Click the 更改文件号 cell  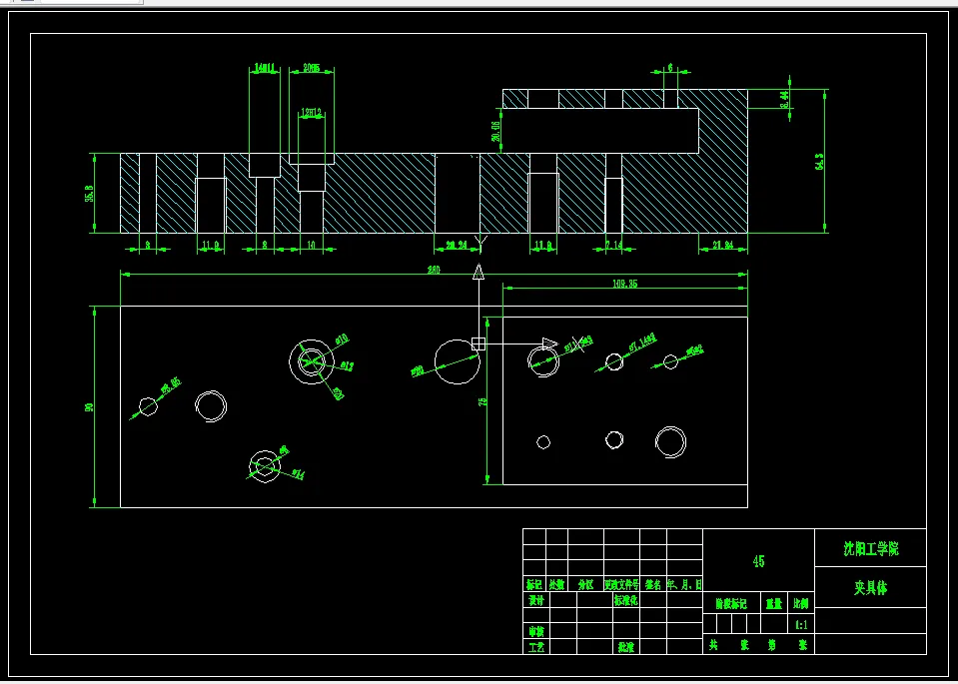(x=622, y=584)
